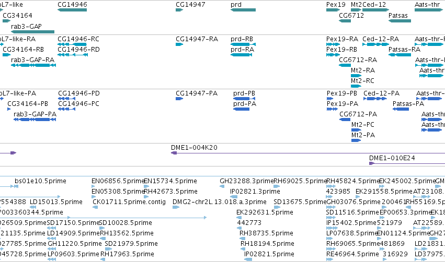Click the CG6712-PA protein feature
Image resolution: width=445 pixels, height=262 pixels.
[345, 120]
